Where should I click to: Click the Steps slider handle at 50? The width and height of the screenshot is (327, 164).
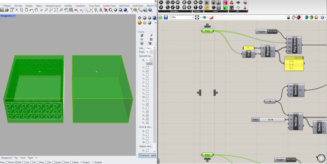[272, 119]
